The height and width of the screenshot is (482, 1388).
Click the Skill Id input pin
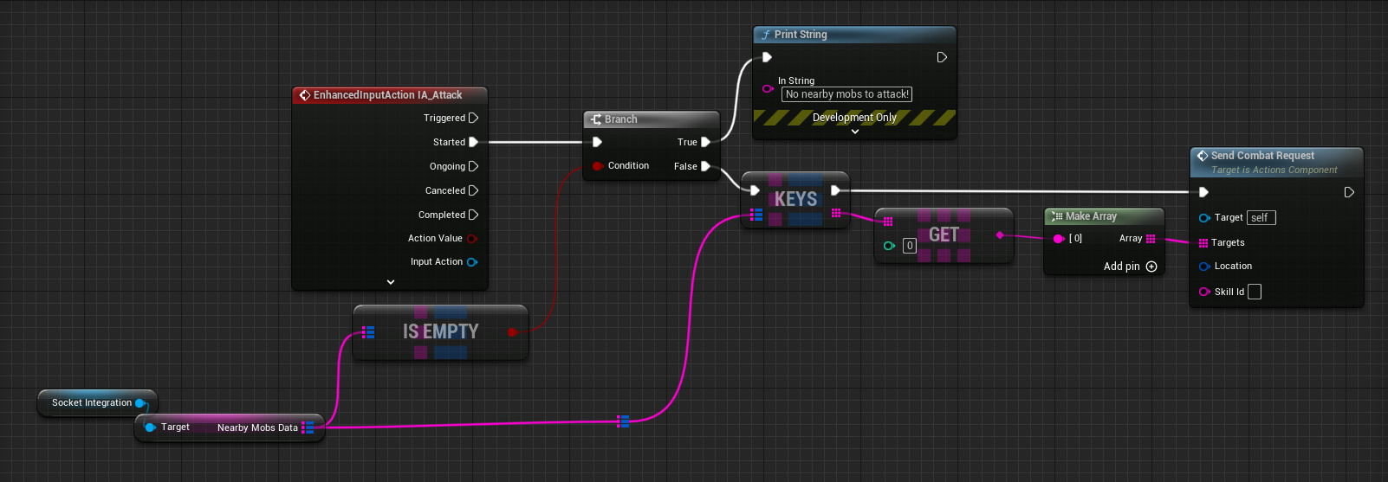click(x=1204, y=292)
